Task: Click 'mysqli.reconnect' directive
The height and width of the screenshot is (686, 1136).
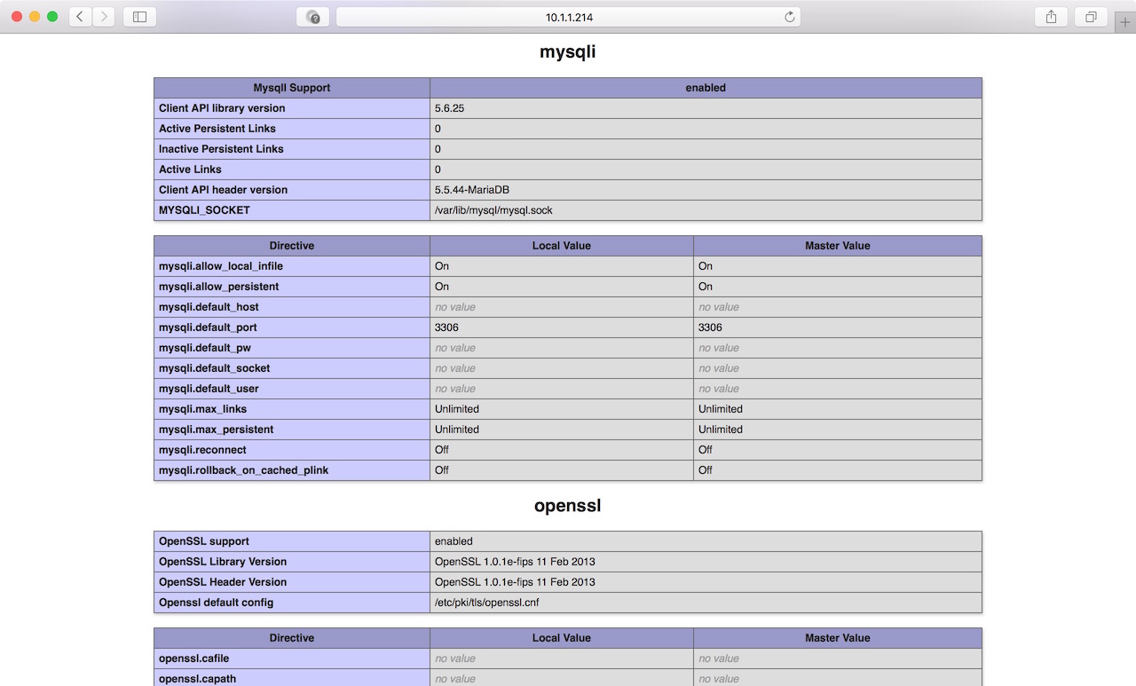Action: tap(202, 450)
